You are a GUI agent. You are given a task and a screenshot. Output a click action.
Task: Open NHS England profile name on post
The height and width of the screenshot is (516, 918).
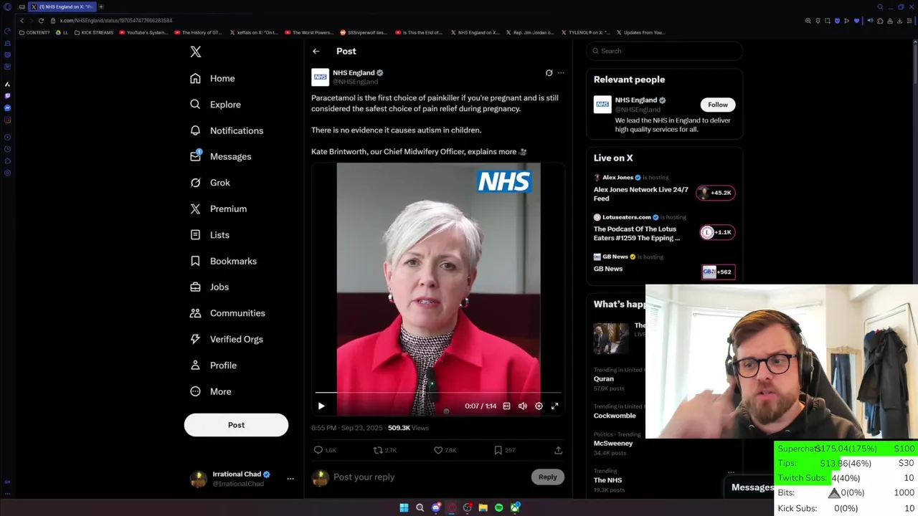[x=354, y=72]
